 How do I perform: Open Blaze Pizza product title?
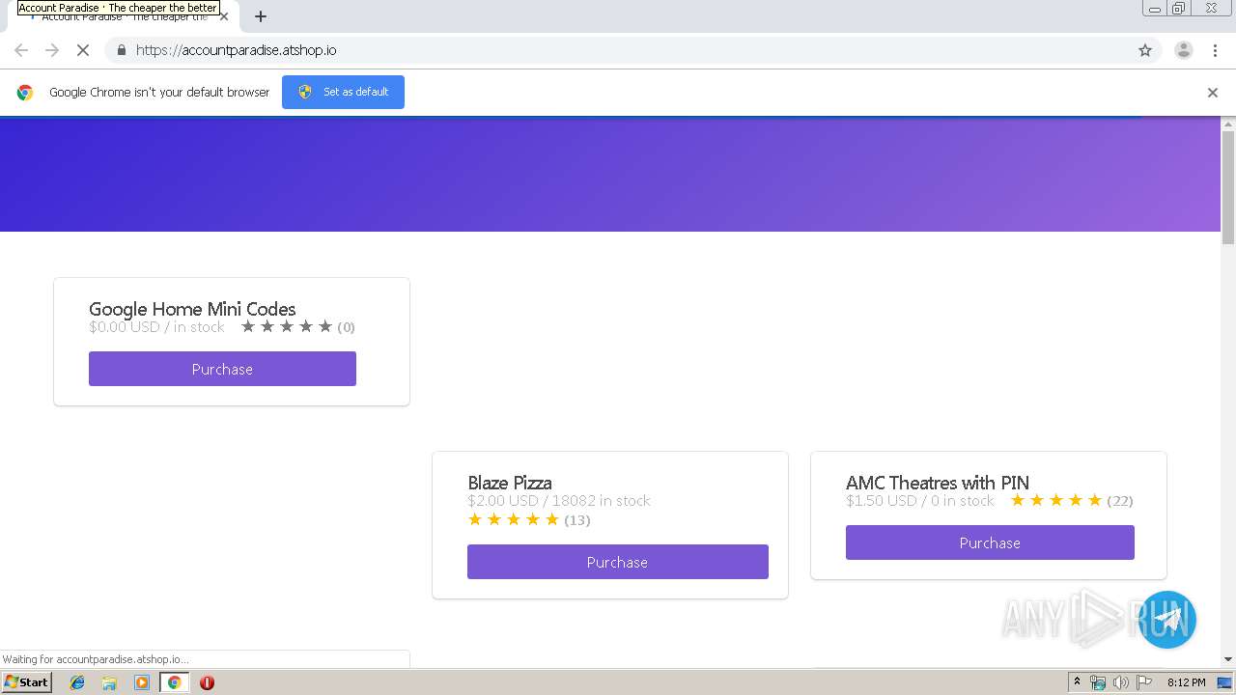point(510,483)
